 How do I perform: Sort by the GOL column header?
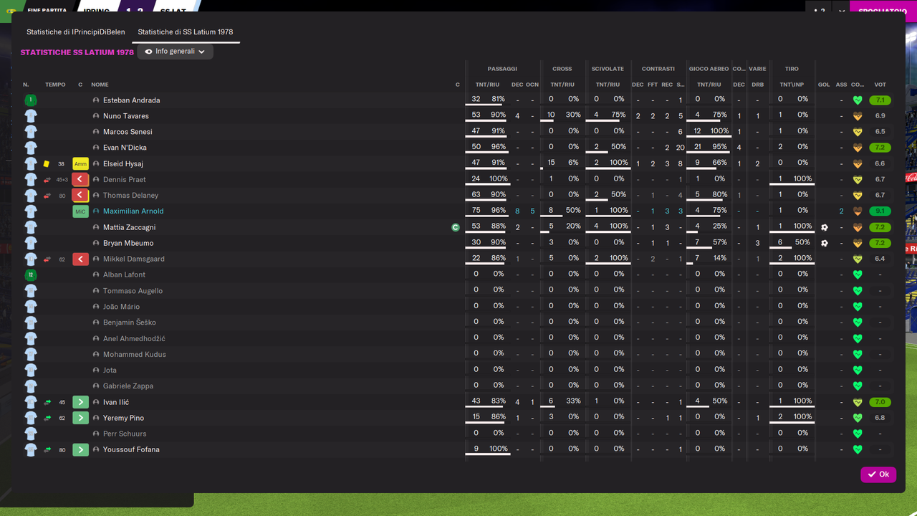tap(824, 85)
